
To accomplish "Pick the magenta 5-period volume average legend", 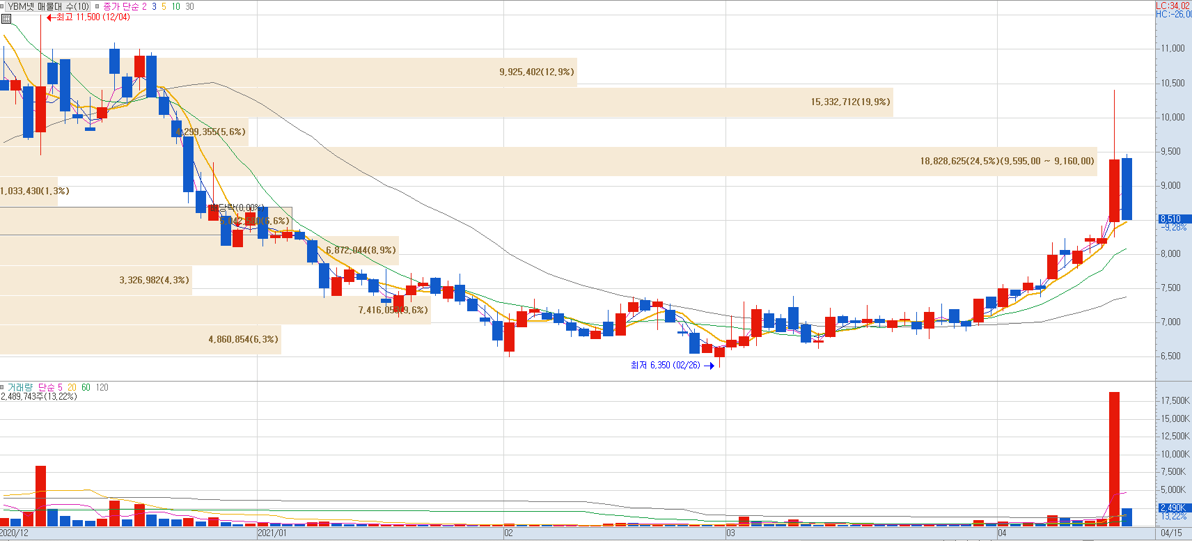I will point(61,387).
